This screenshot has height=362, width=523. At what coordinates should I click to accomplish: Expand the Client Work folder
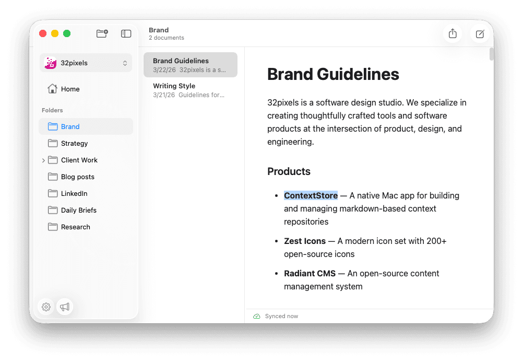(x=43, y=160)
